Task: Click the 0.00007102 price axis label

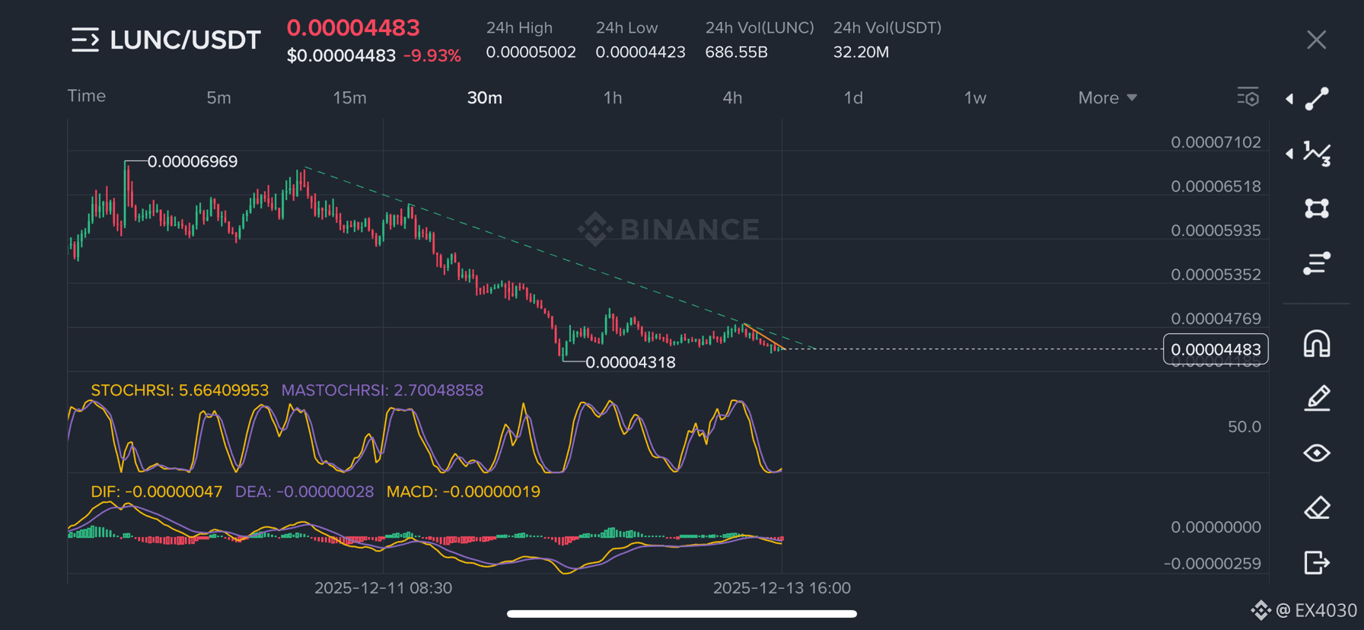Action: point(1216,142)
